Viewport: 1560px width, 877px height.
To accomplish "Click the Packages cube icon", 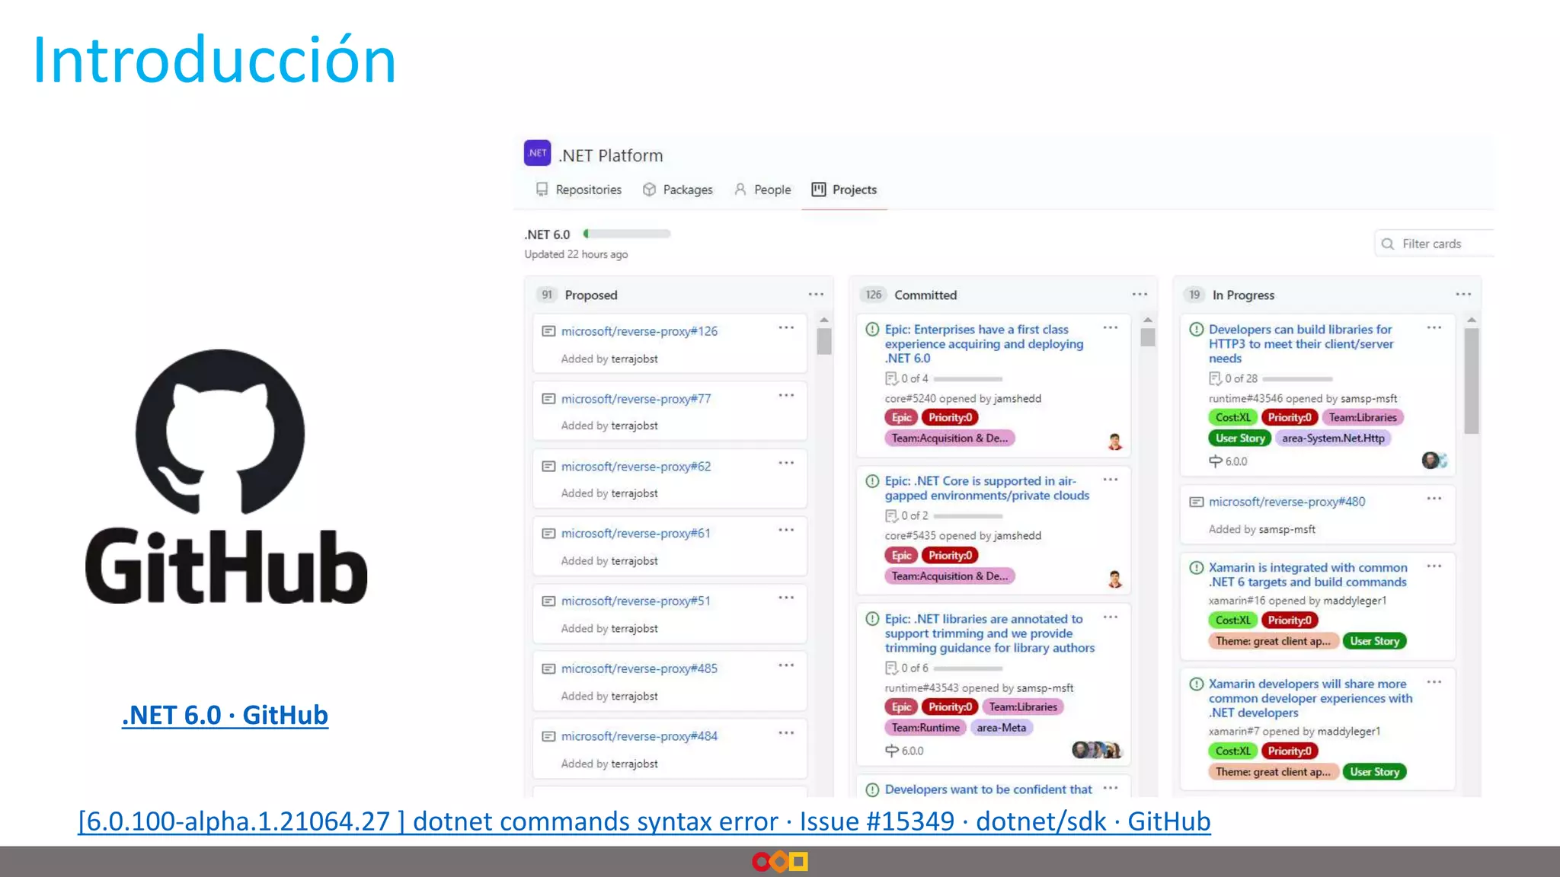I will click(x=649, y=189).
